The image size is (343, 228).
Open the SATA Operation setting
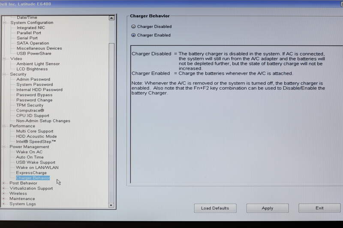[x=33, y=43]
